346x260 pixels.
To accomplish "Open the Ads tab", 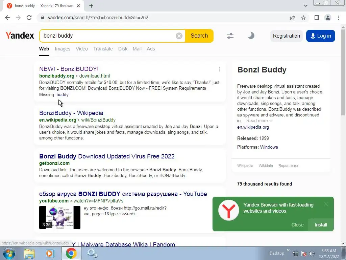I will click(x=151, y=49).
